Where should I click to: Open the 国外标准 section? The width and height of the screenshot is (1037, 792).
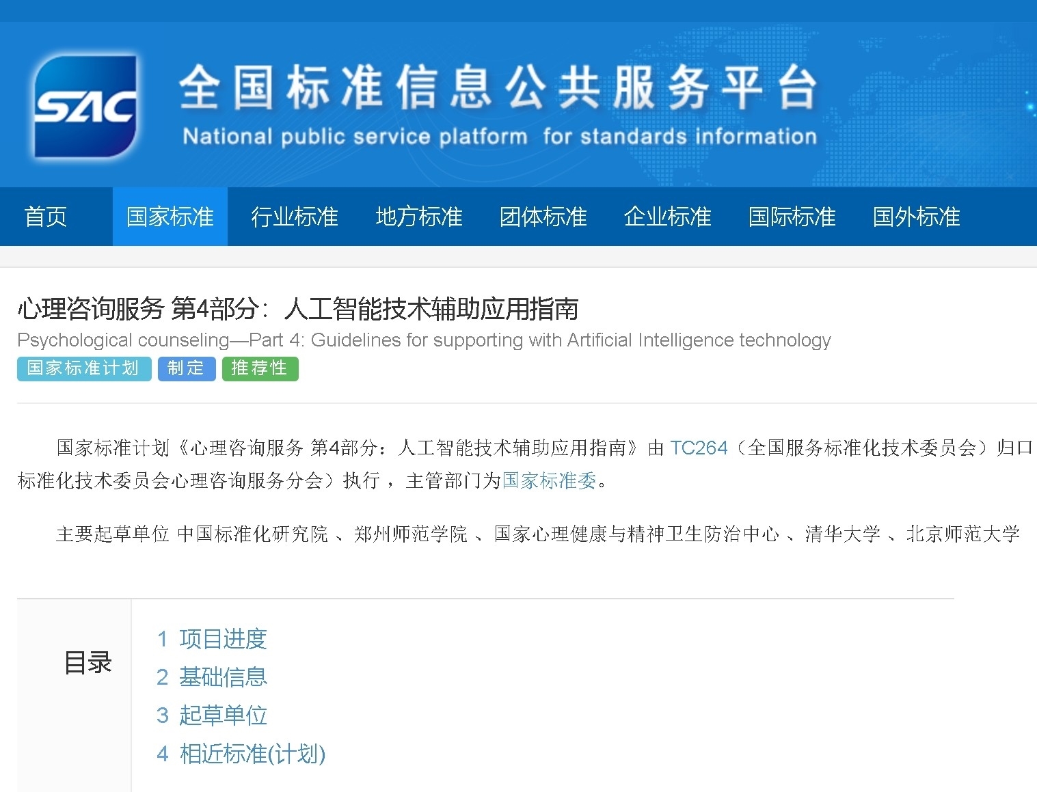click(x=916, y=217)
